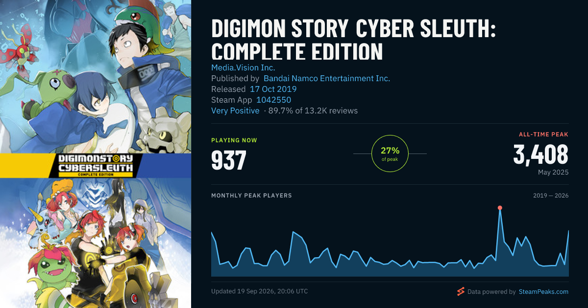
Task: Open Steam App 1042550 link
Action: coord(273,100)
